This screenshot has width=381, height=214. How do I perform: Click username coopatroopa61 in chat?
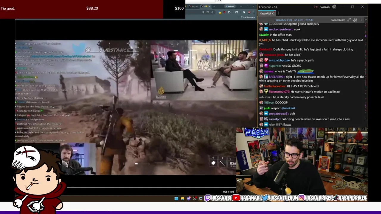(x=279, y=114)
